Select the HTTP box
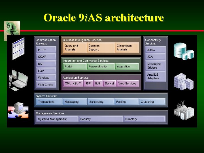Image resolution: width=204 pixels, height=153 pixels. click(x=46, y=50)
